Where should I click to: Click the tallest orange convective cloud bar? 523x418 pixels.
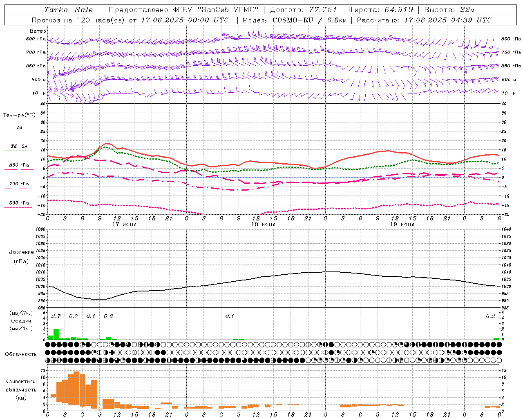click(76, 388)
